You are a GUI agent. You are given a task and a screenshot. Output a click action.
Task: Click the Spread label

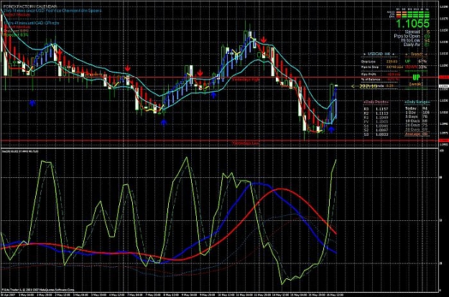pyautogui.click(x=412, y=32)
